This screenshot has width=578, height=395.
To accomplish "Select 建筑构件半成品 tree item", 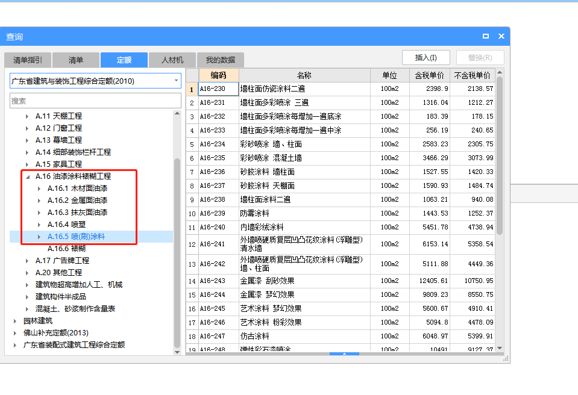I will tap(60, 297).
